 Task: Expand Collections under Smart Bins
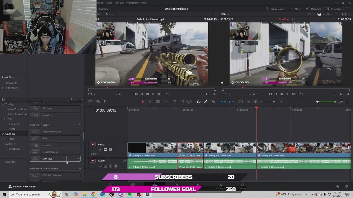click(x=3, y=88)
